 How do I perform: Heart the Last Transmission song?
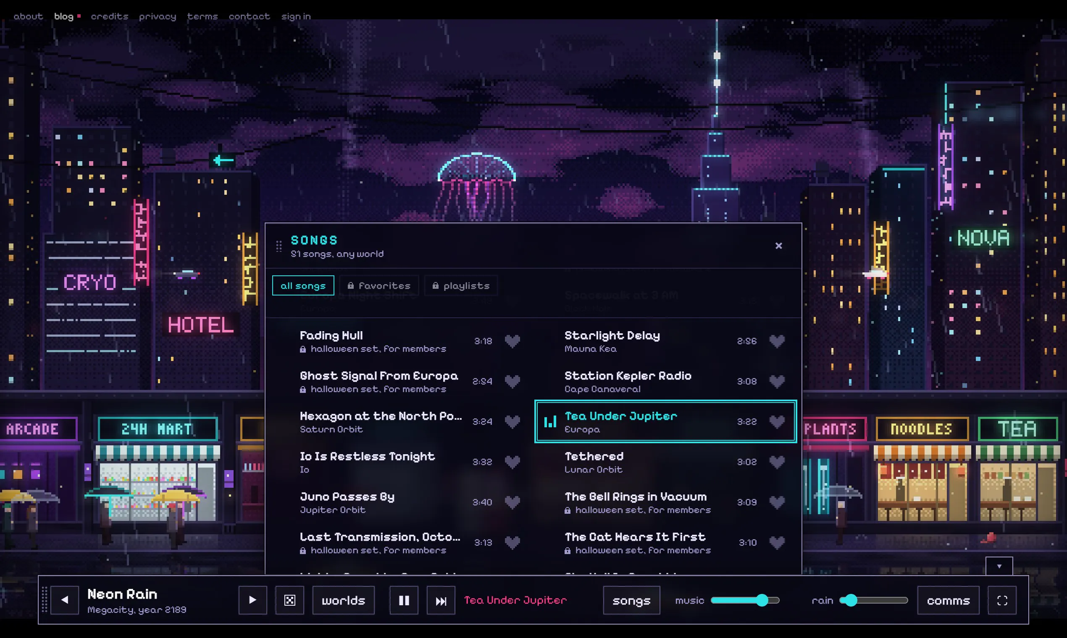[x=512, y=543]
